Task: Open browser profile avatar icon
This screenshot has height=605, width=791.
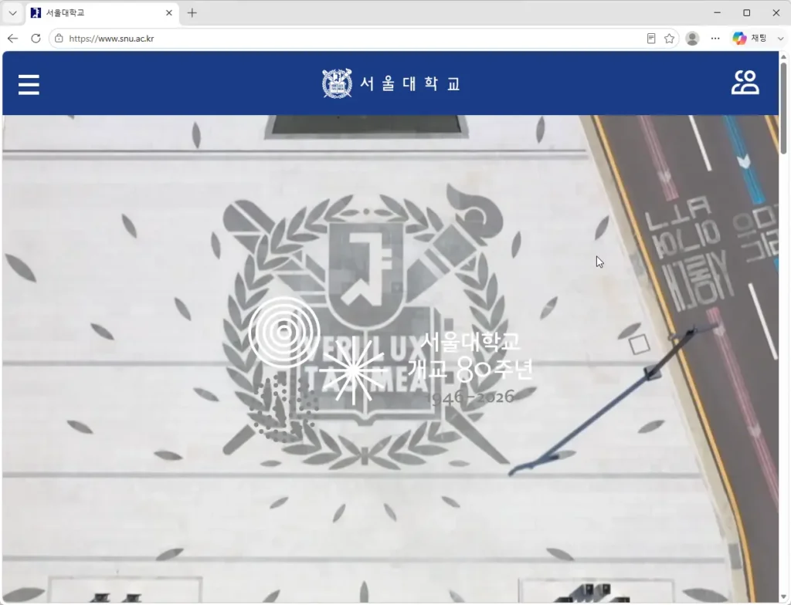Action: (692, 39)
